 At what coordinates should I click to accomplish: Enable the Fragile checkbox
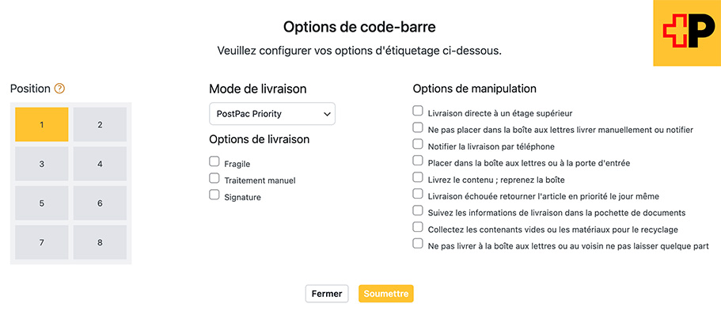[x=214, y=161]
